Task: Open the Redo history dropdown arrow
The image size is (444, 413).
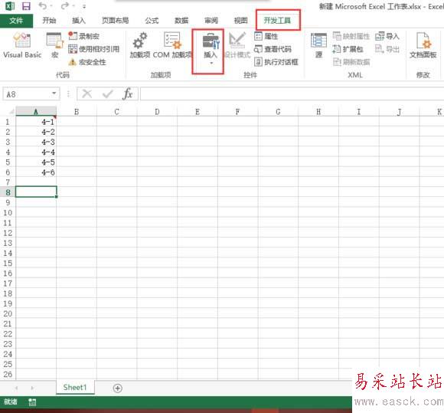Action: click(73, 6)
